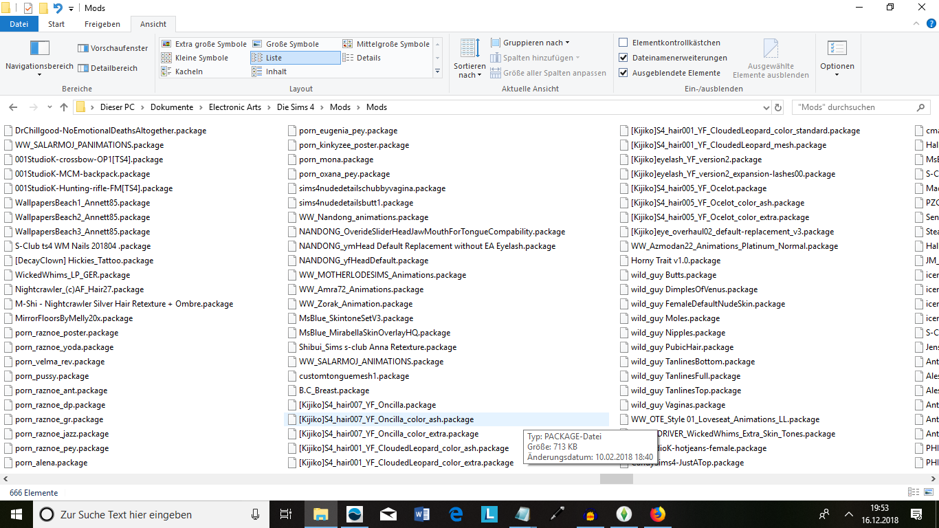
Task: Navigate to Electronic Arts in breadcrumb
Action: [x=235, y=107]
